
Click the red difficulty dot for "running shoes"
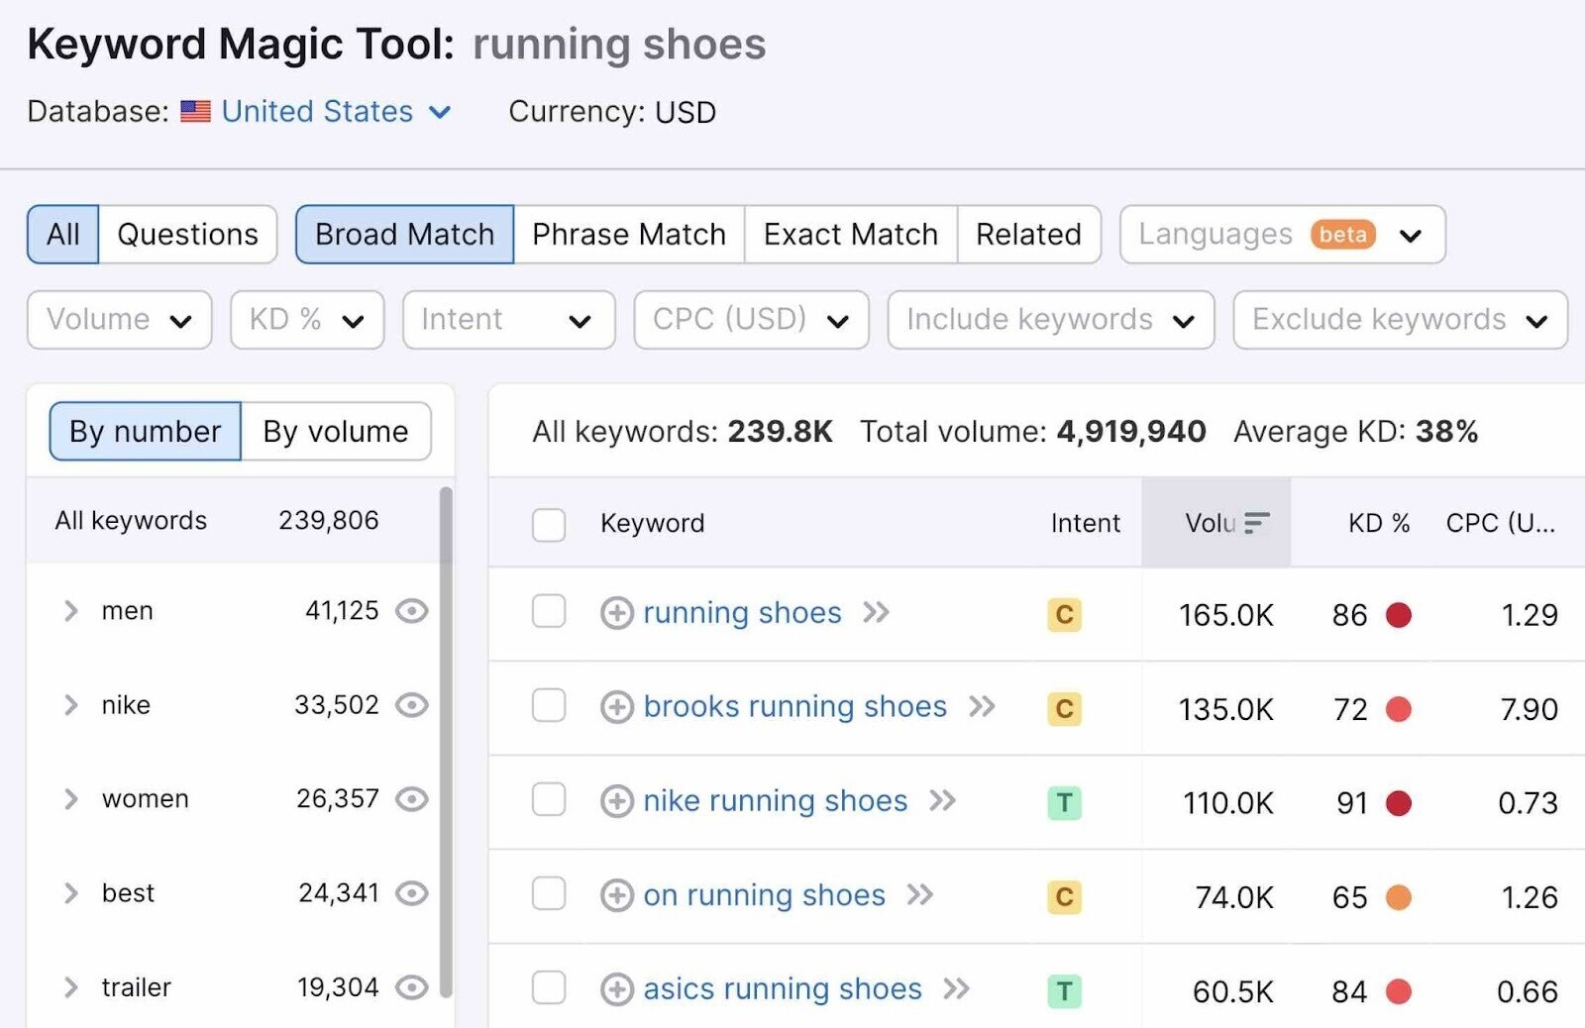1400,614
